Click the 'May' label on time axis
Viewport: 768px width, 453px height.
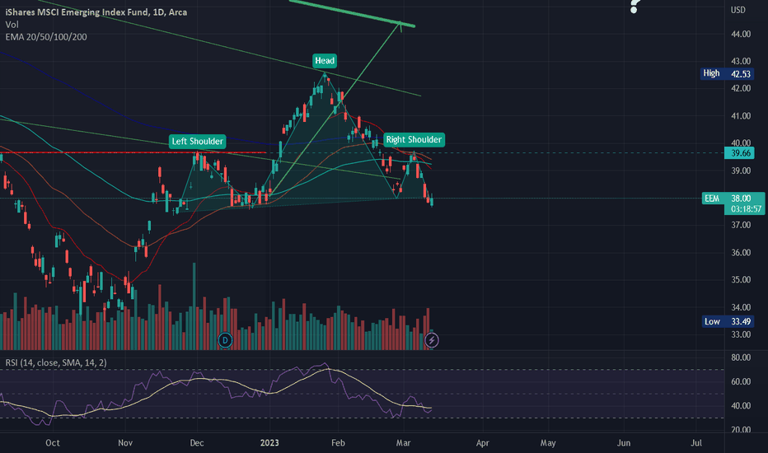548,443
